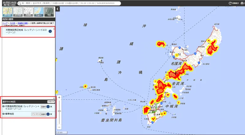Zoom out with the minus button

[59, 127]
